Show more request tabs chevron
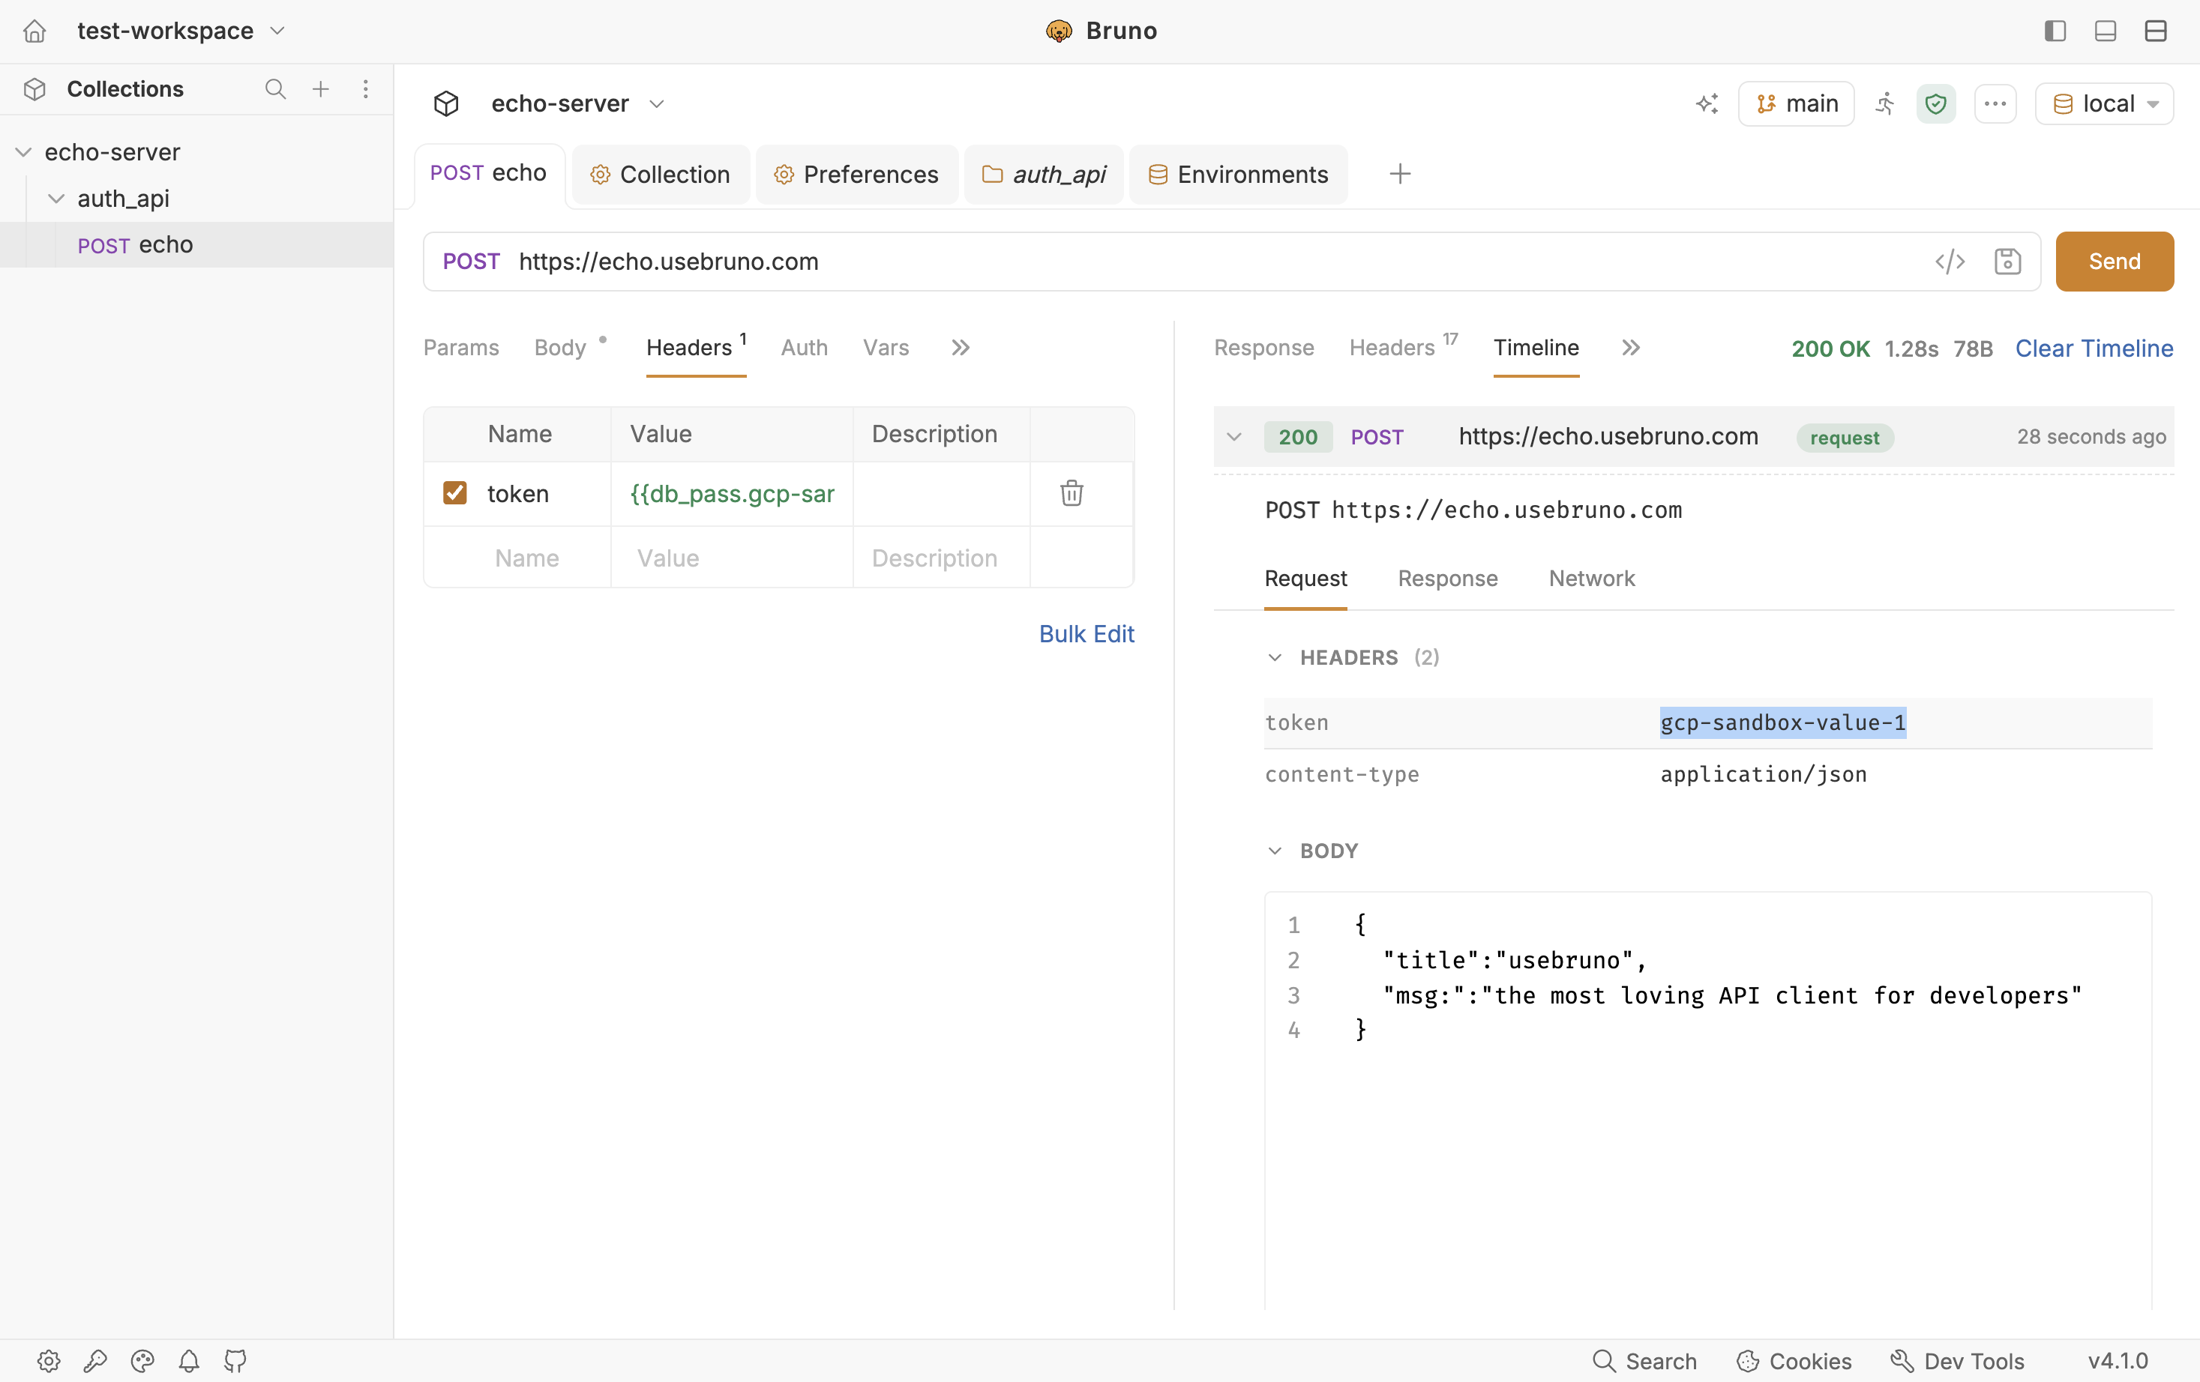The width and height of the screenshot is (2200, 1382). 961,348
